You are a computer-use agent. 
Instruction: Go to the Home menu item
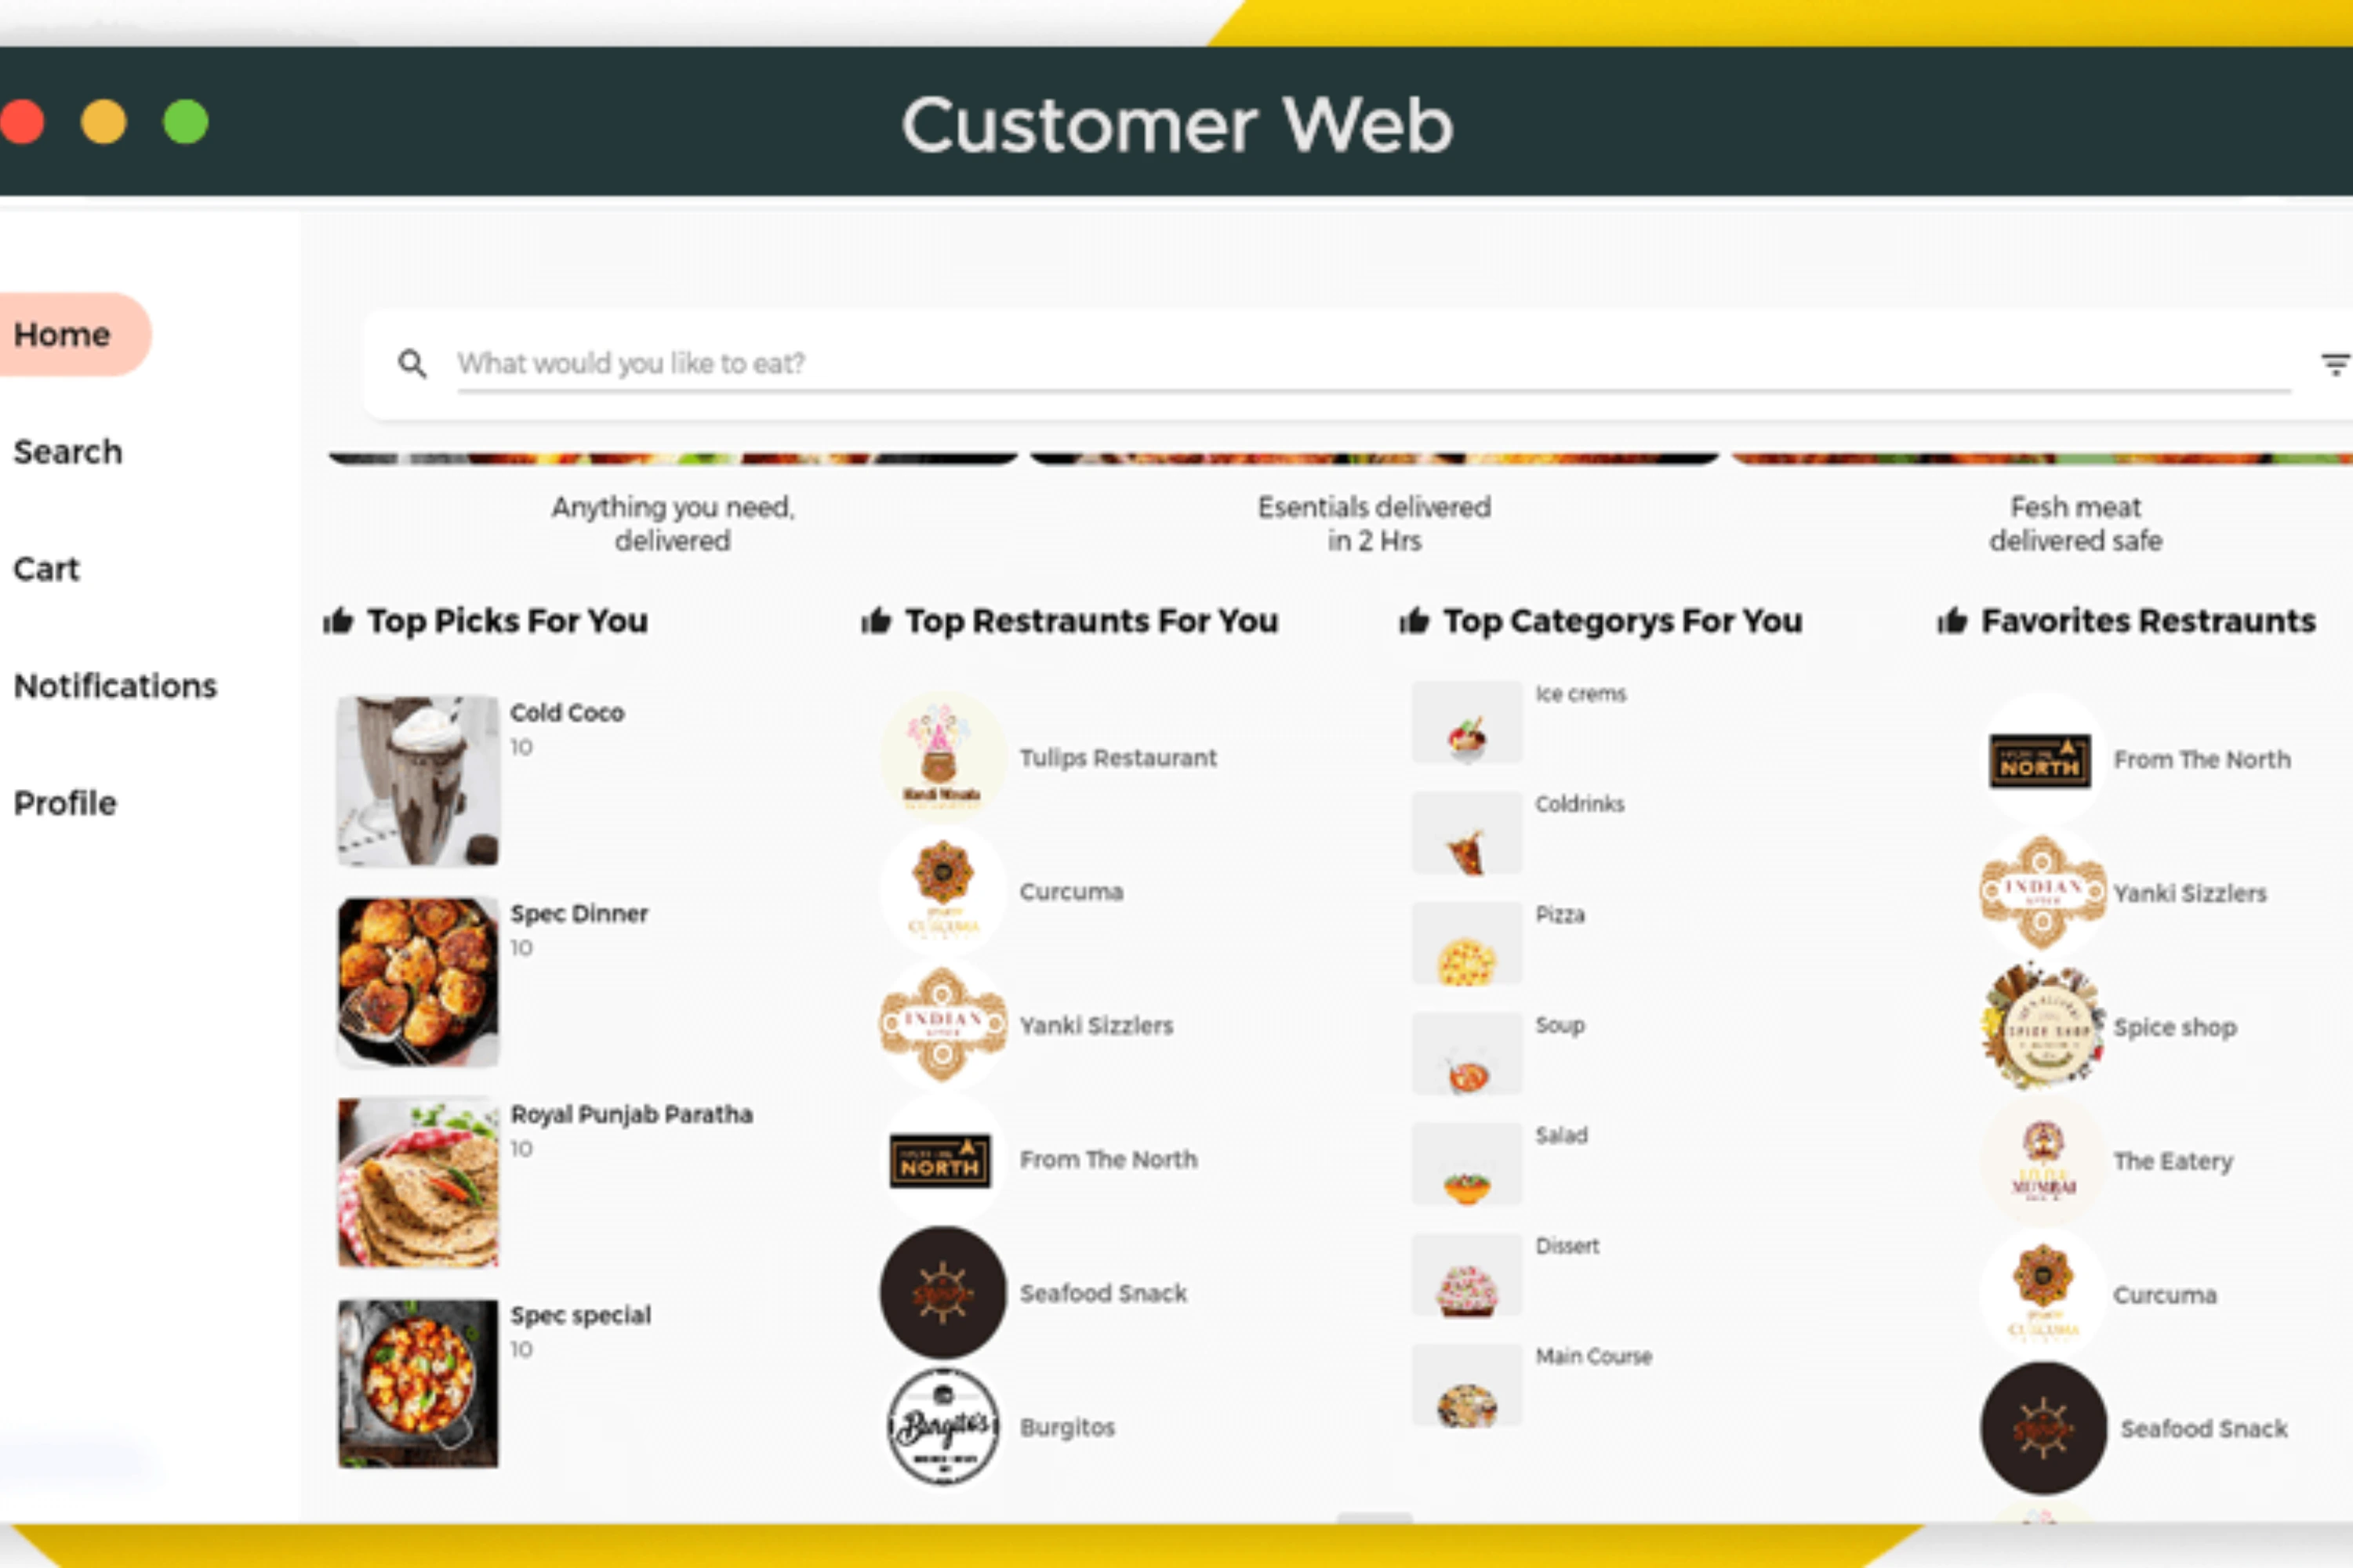(62, 334)
